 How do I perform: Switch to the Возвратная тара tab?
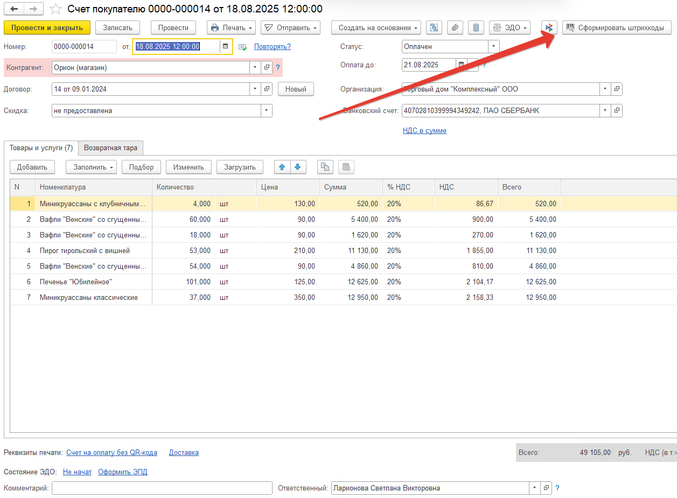110,148
